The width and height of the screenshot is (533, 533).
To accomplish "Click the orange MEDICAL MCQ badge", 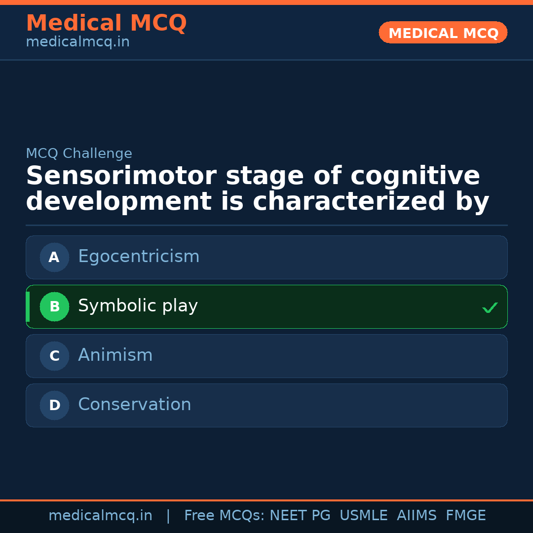I will [x=443, y=33].
